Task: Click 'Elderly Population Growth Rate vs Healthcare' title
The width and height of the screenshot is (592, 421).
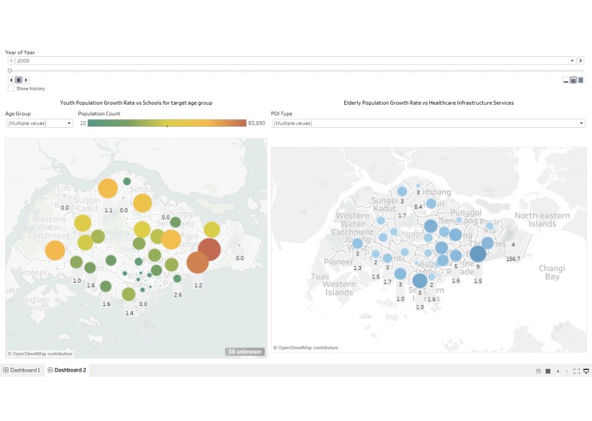Action: [428, 103]
